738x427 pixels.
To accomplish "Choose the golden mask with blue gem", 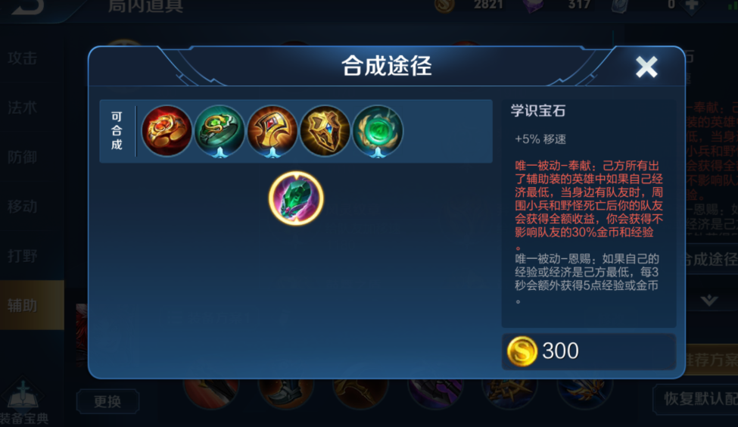I will (325, 131).
